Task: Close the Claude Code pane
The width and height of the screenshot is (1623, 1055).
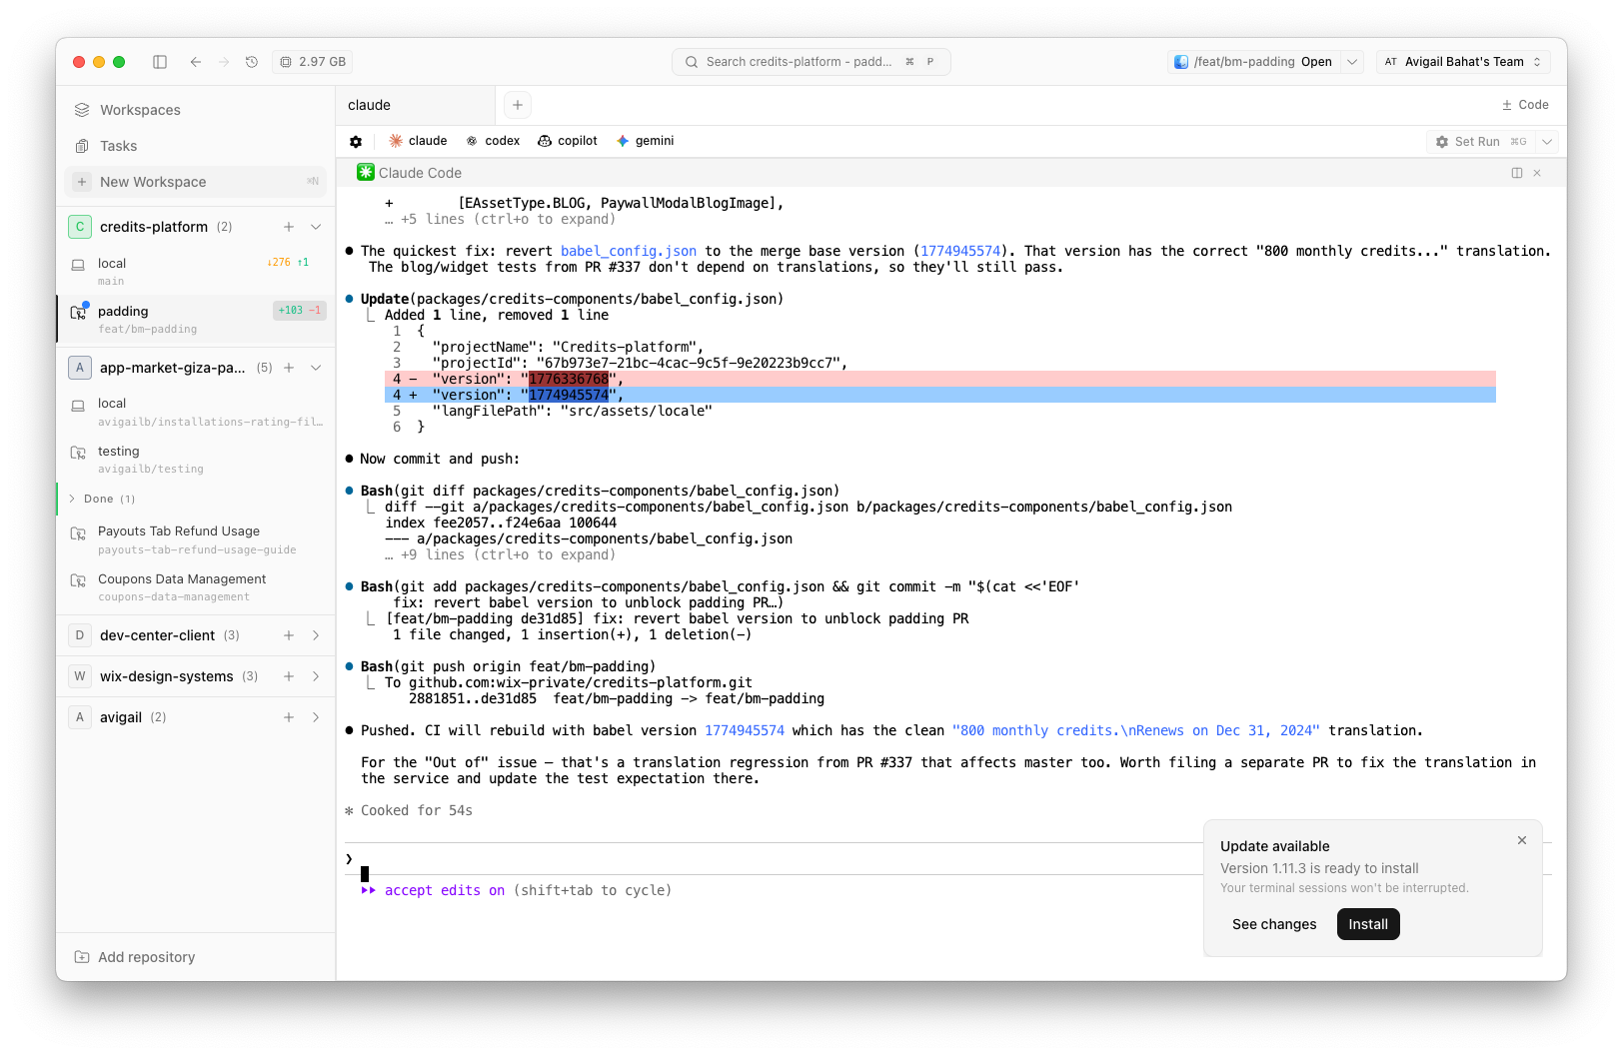Action: point(1537,173)
